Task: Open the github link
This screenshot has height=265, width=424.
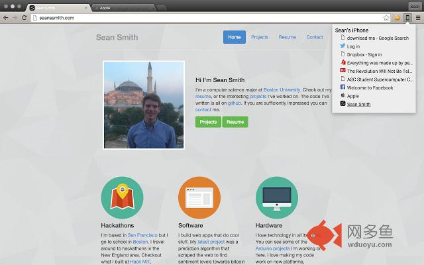Action: pos(234,103)
